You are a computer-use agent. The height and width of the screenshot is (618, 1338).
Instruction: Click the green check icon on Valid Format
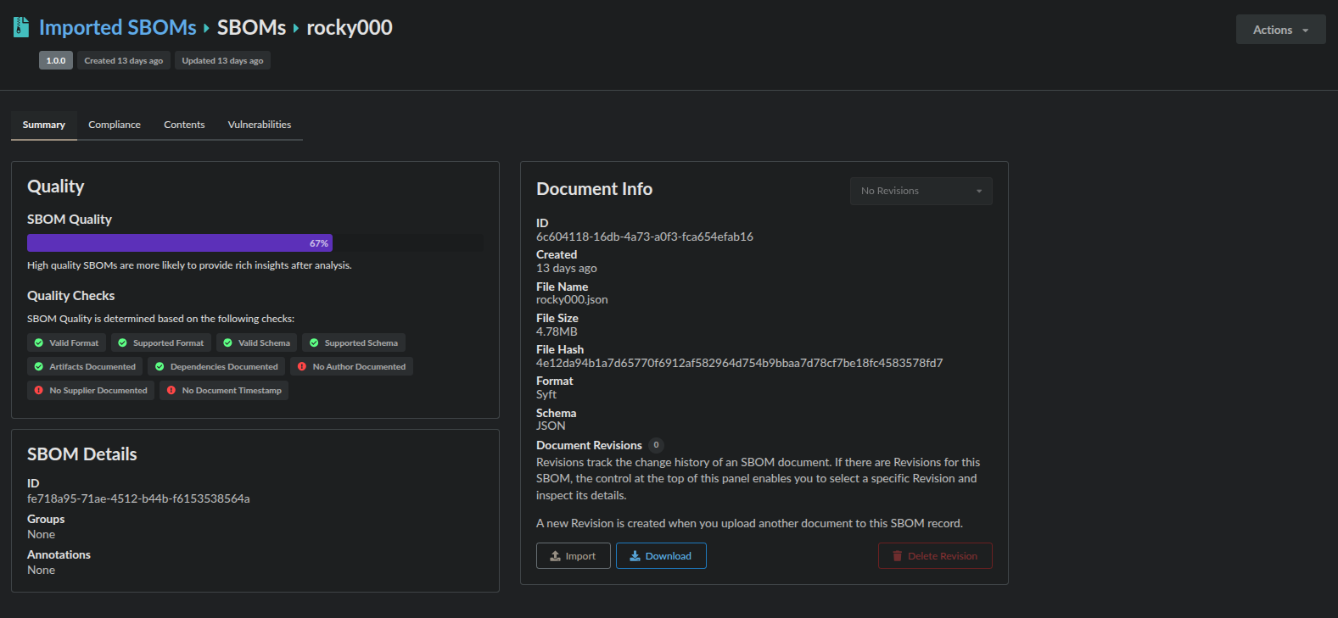(x=39, y=343)
